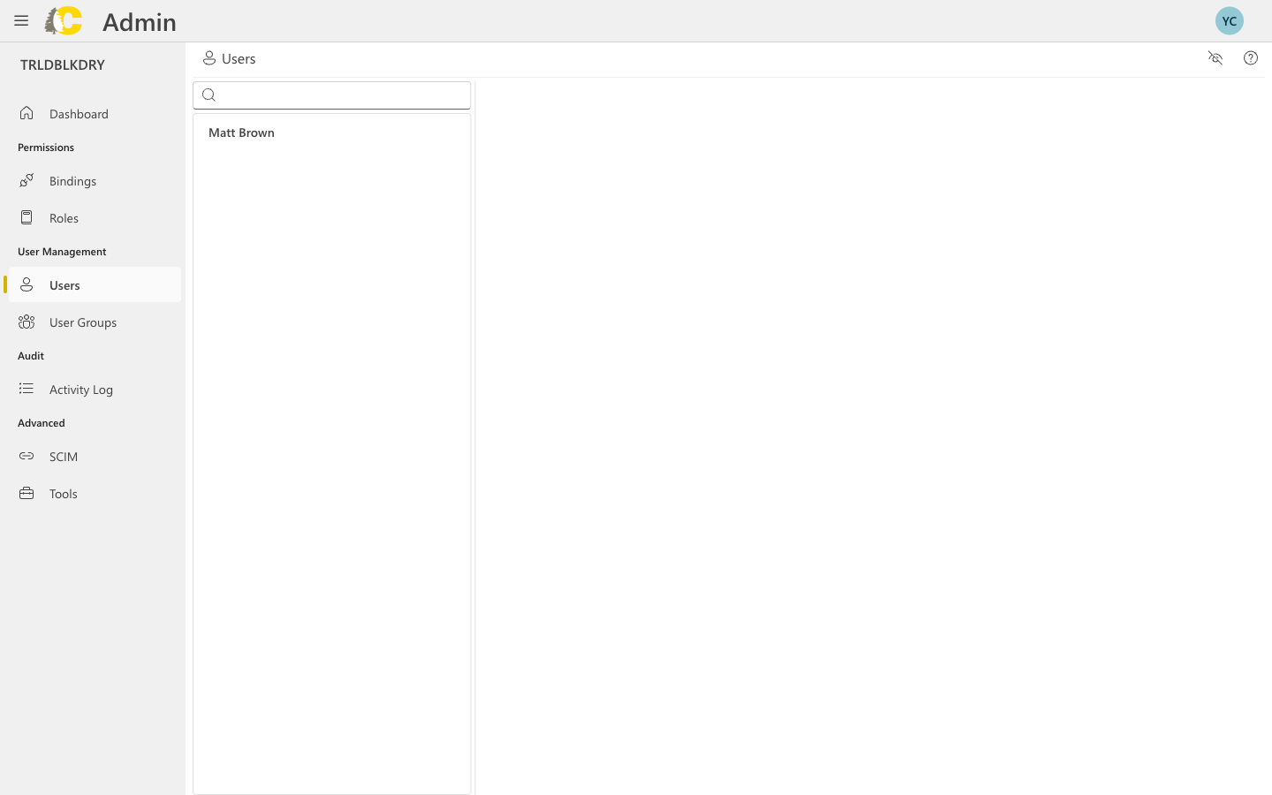Open User Groups via its sidebar icon

[26, 322]
